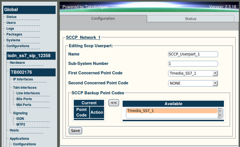This screenshot has width=240, height=147.
Task: Select IP Interfaces under TB002176
Action: pyautogui.click(x=23, y=79)
